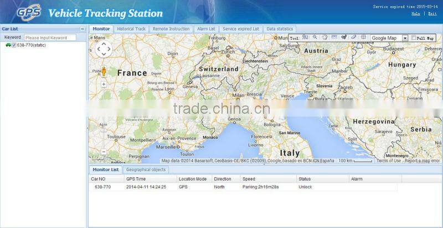Open the Service expired List tab
The width and height of the screenshot is (443, 228).
click(x=241, y=29)
